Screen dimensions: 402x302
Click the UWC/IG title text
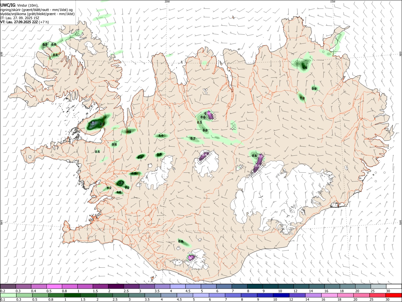point(8,5)
